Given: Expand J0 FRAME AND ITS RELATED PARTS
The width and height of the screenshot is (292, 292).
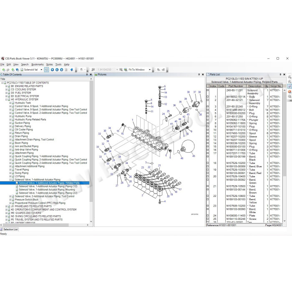Looking at the screenshot, I should click(x=6, y=206).
